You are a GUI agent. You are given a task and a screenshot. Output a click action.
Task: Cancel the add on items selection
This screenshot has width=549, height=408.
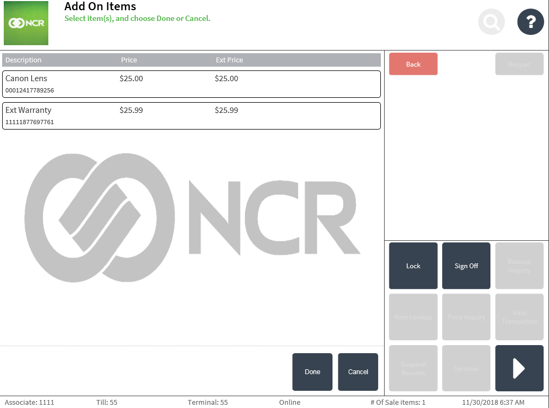[x=358, y=372]
